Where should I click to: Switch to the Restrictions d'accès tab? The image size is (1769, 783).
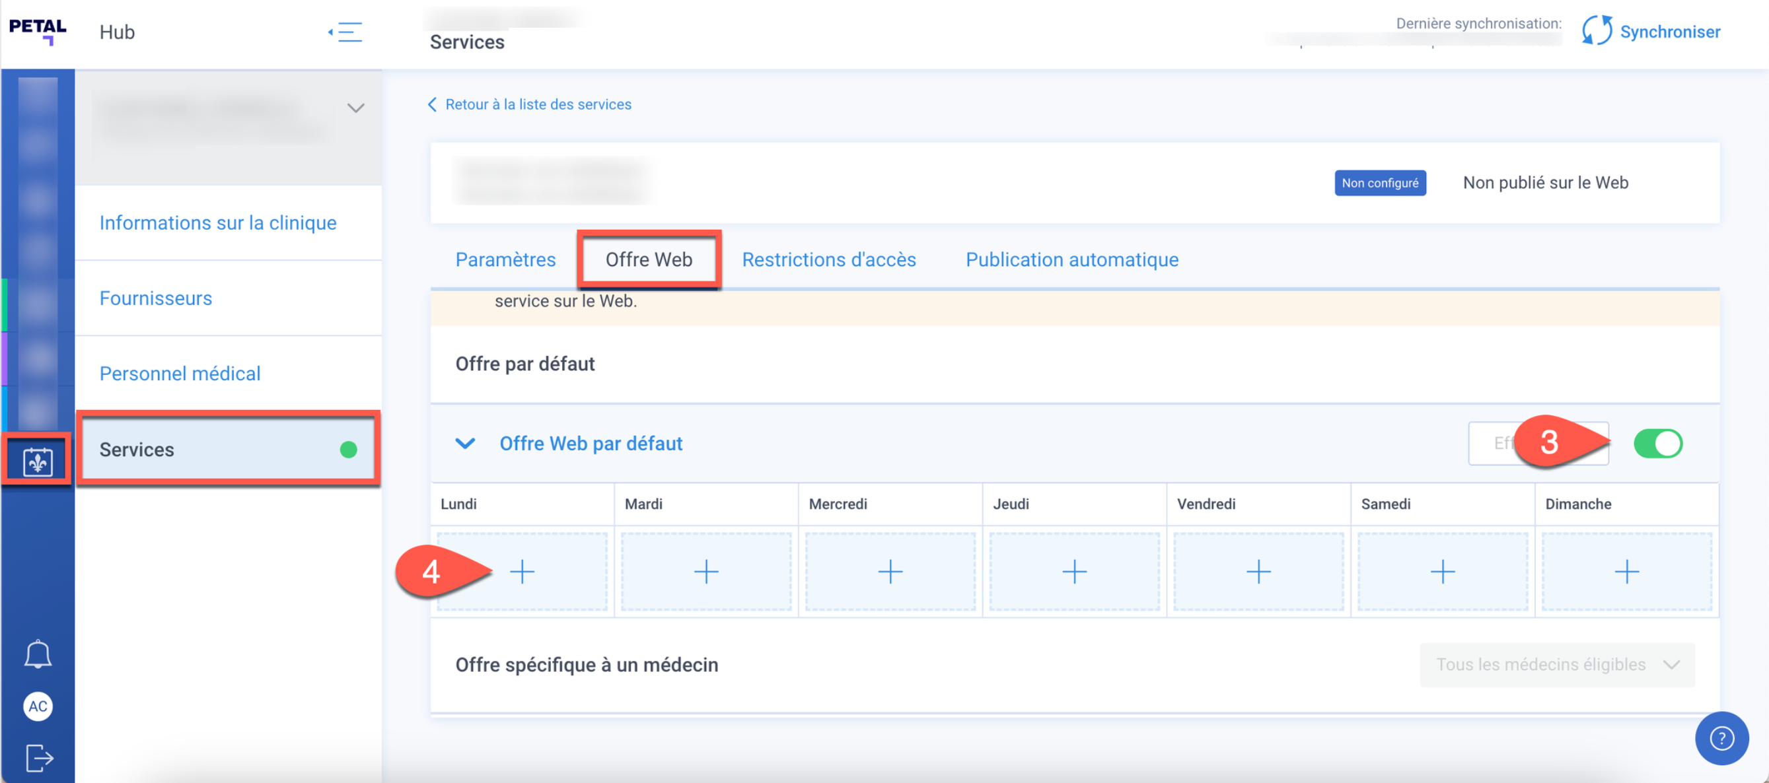[829, 259]
